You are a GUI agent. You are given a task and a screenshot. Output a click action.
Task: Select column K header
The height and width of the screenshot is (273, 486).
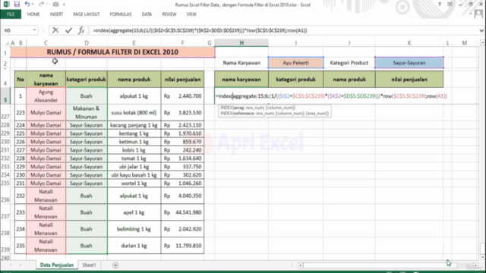(x=409, y=43)
